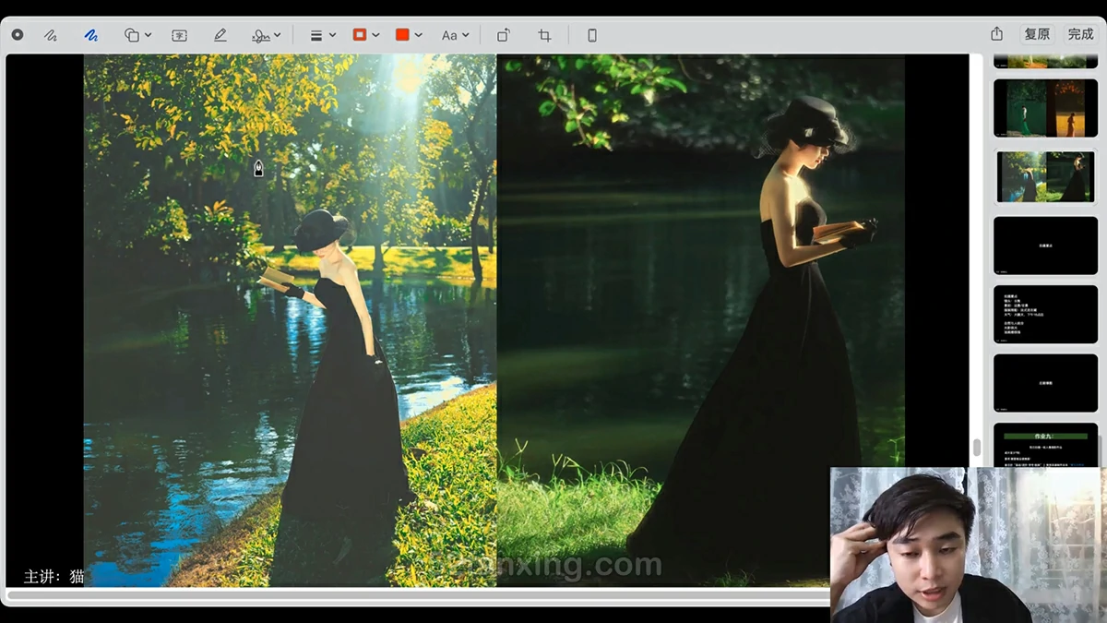Click the 完成 done button
The height and width of the screenshot is (623, 1107).
[x=1080, y=34]
